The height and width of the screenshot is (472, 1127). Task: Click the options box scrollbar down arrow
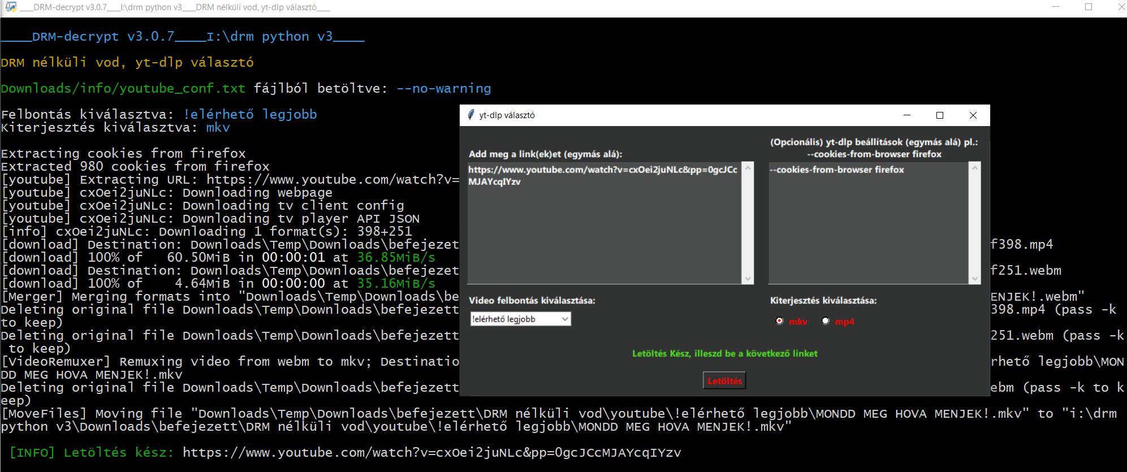coord(974,279)
